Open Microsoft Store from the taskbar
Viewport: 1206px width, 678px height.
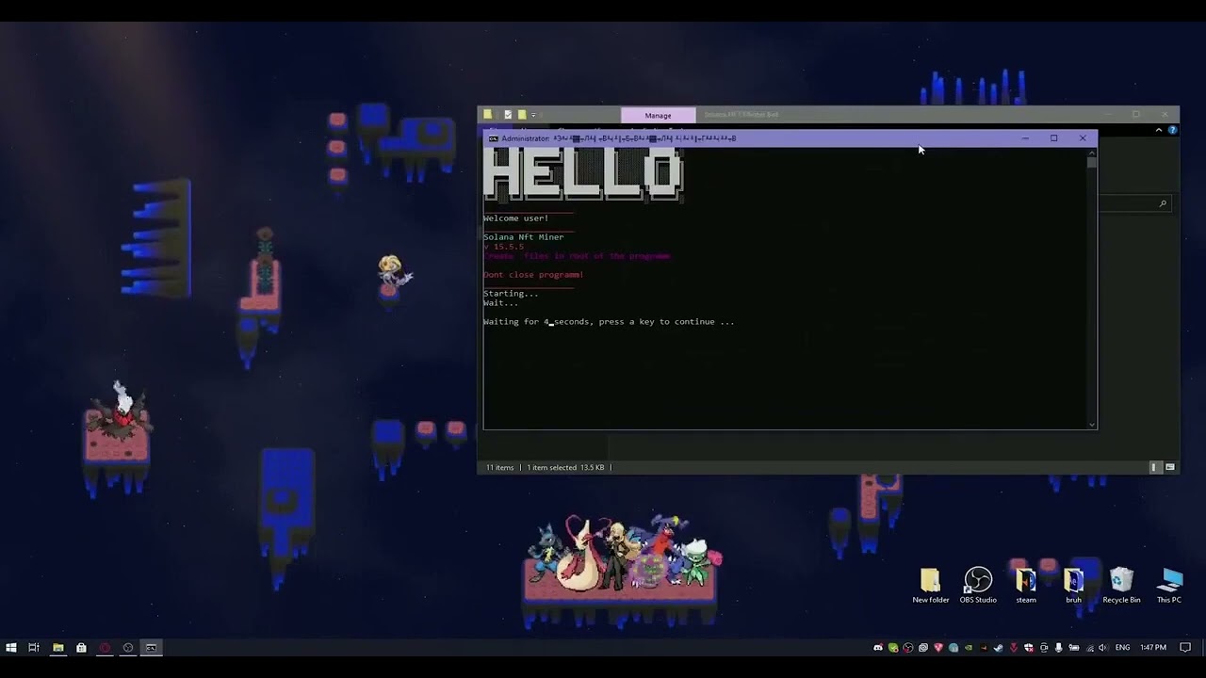click(x=81, y=647)
